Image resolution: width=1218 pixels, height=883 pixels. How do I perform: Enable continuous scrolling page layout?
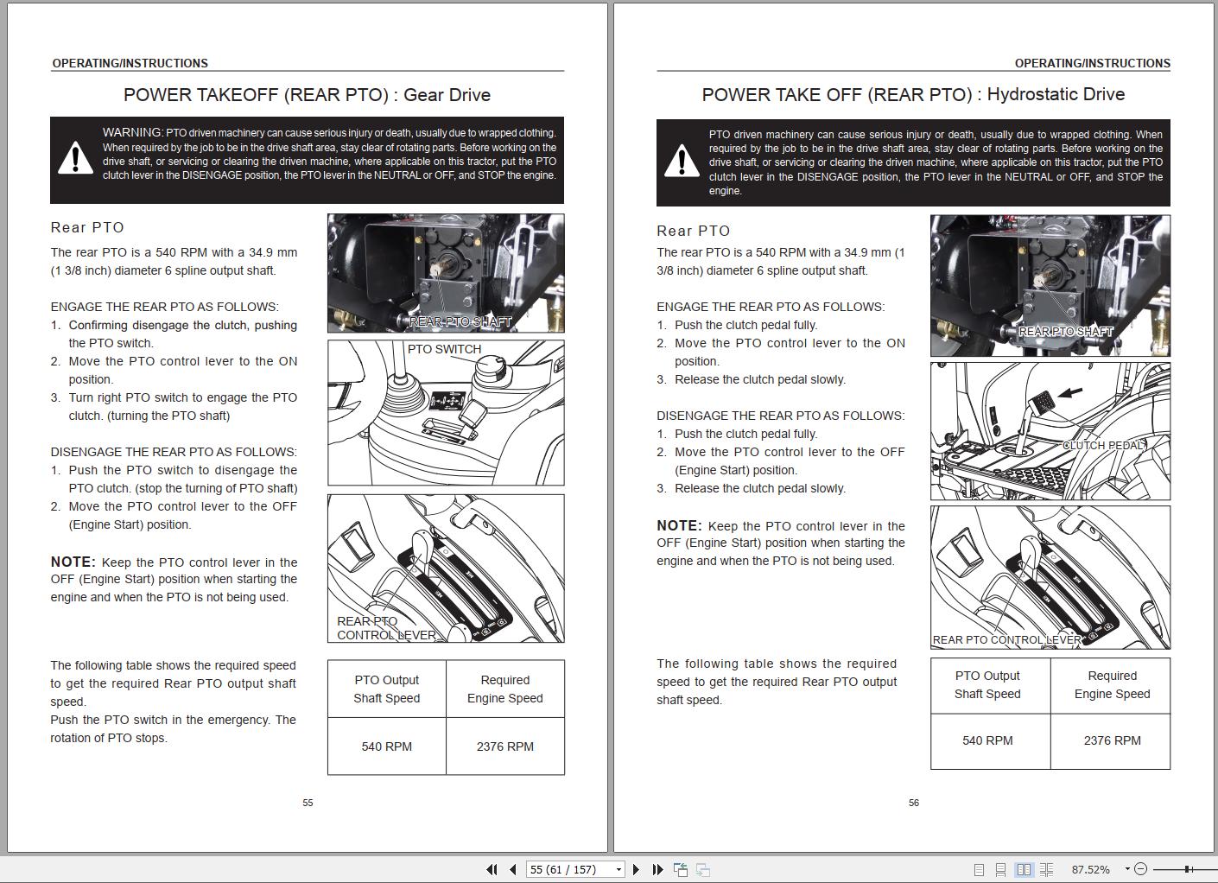pos(1000,869)
